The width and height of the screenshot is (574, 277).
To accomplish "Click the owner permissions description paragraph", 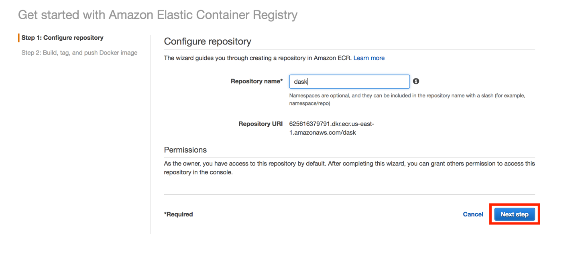I will [349, 168].
